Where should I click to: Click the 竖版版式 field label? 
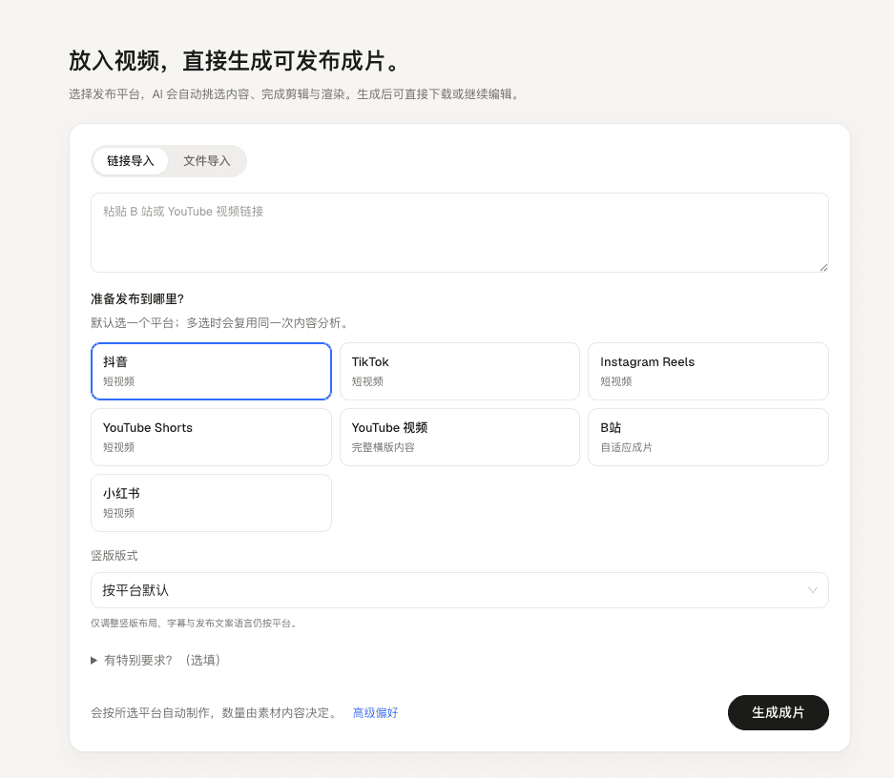point(114,556)
